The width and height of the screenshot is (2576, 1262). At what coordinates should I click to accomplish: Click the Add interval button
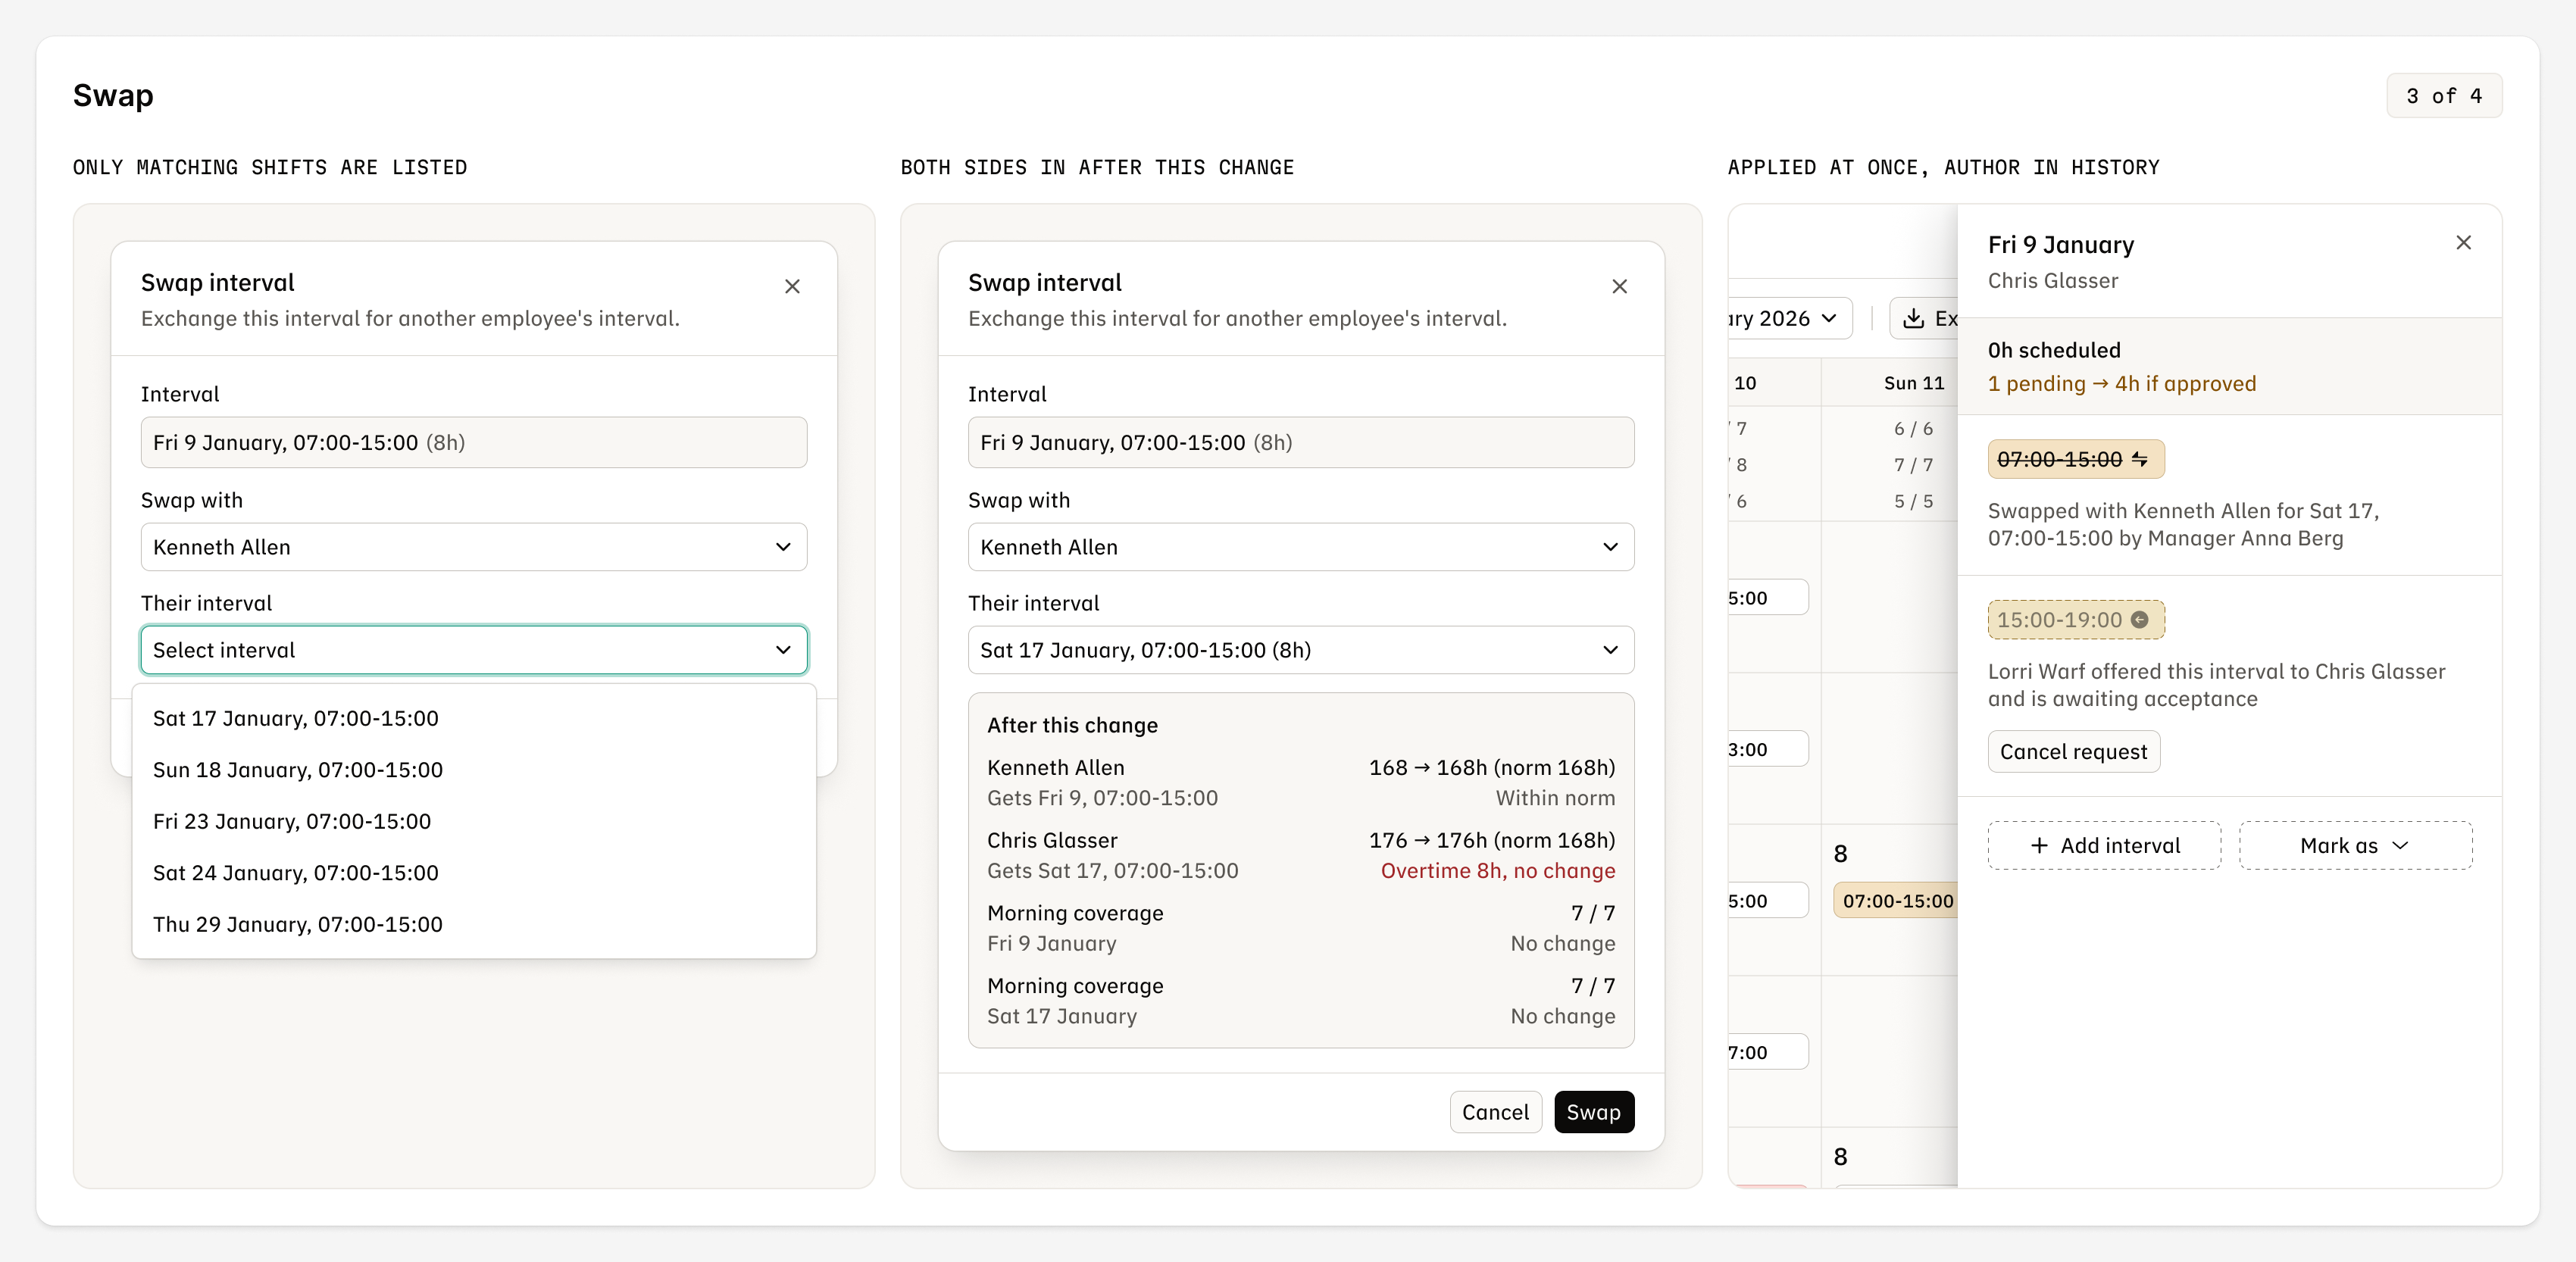click(2104, 846)
